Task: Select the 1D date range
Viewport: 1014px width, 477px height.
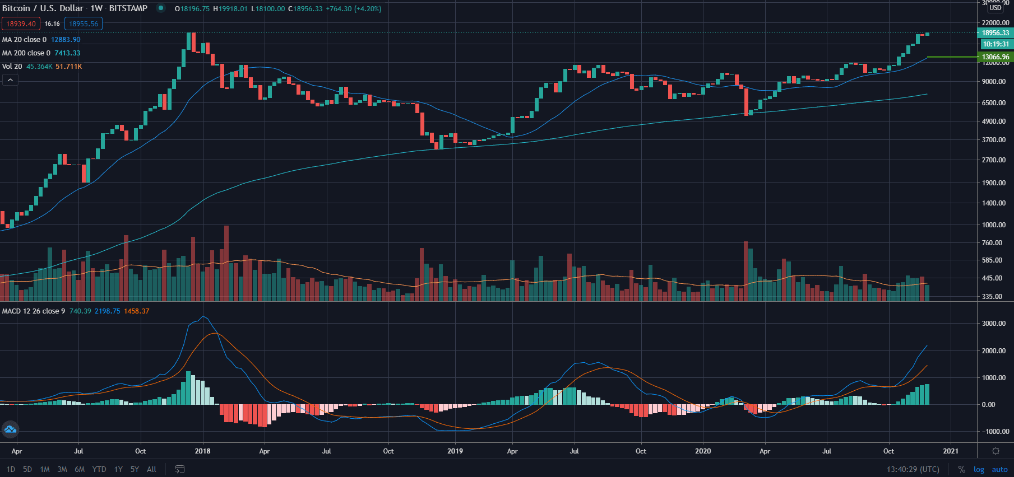Action: pyautogui.click(x=11, y=469)
